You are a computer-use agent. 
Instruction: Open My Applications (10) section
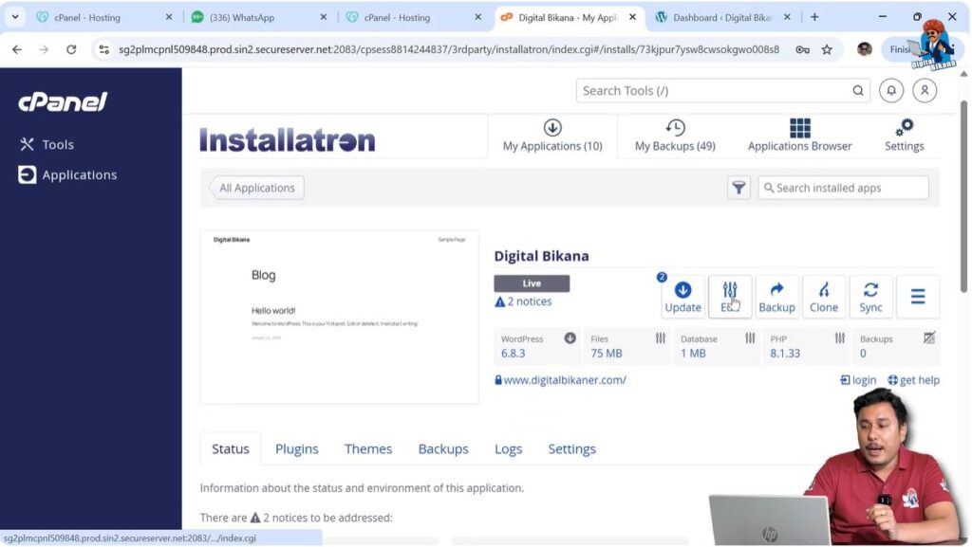pyautogui.click(x=552, y=137)
